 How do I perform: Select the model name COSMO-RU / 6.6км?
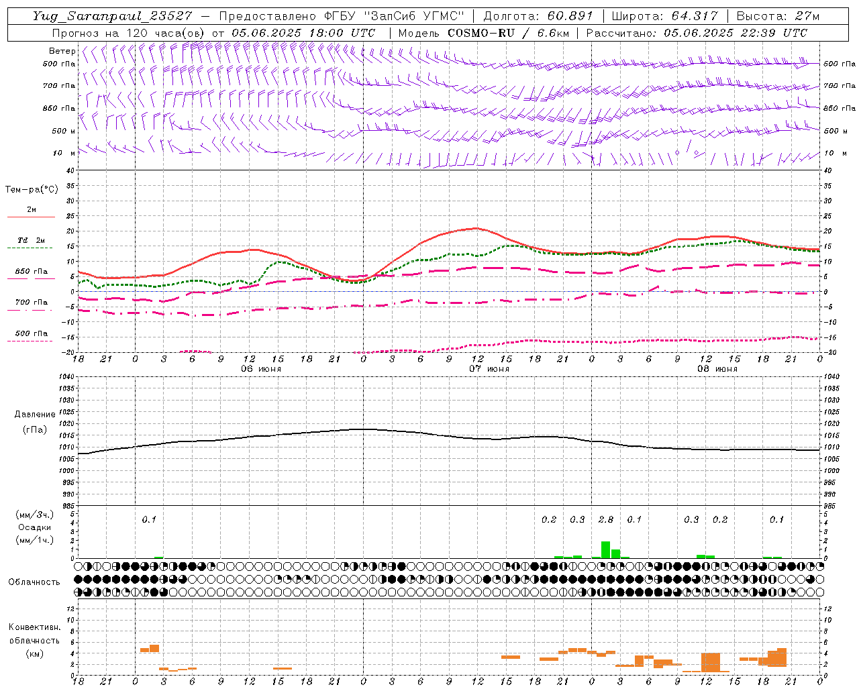pos(507,33)
